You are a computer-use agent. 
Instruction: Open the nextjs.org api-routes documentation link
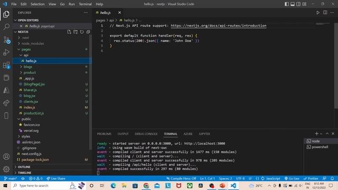(218, 25)
